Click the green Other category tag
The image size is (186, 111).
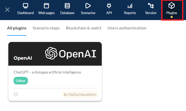[x=21, y=81]
